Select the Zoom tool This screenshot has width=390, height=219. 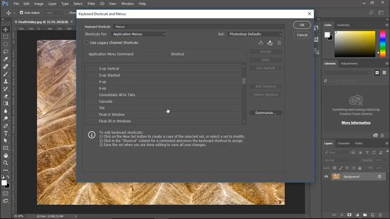[5, 163]
